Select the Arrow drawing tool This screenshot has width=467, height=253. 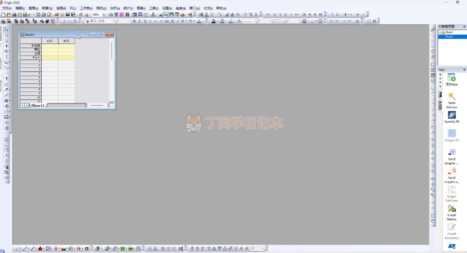[x=6, y=89]
